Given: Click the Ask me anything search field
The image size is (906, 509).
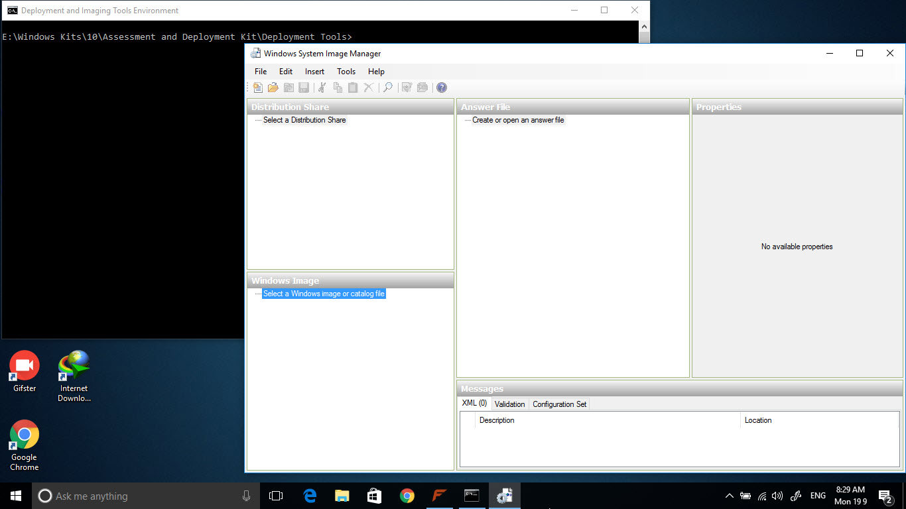Looking at the screenshot, I should tap(133, 495).
